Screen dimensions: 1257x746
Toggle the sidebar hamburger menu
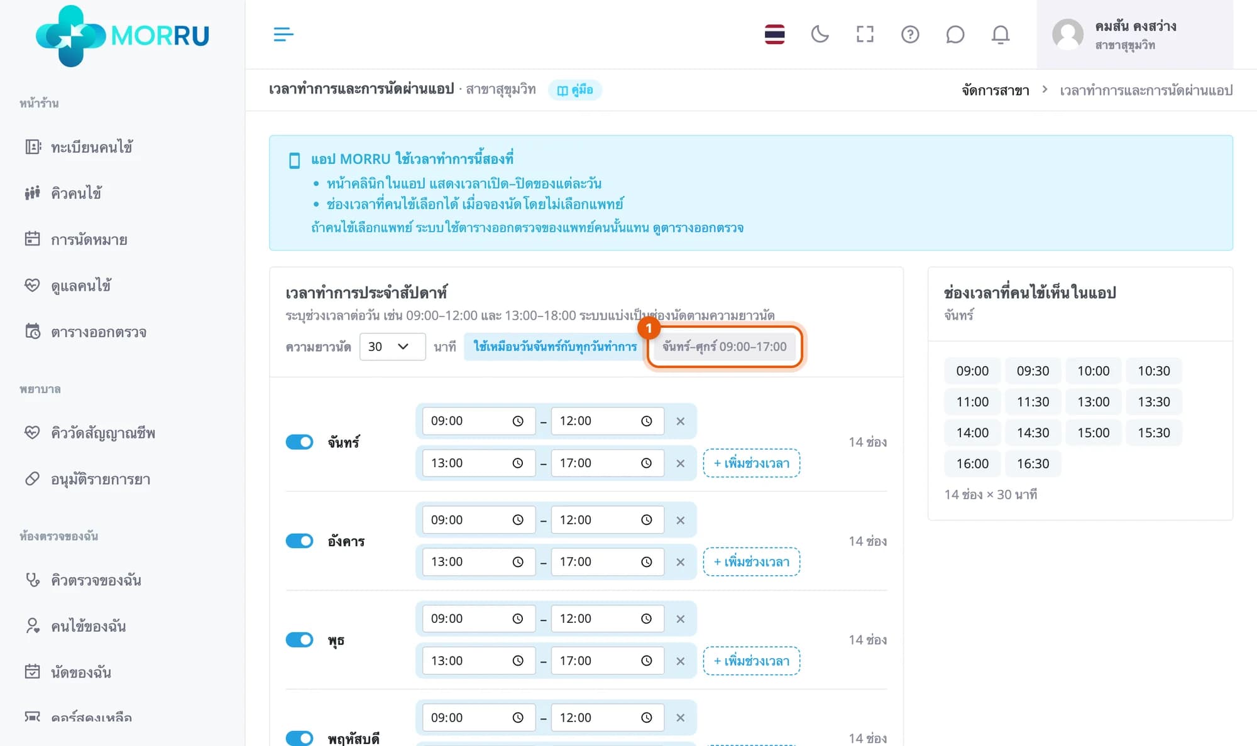click(283, 35)
